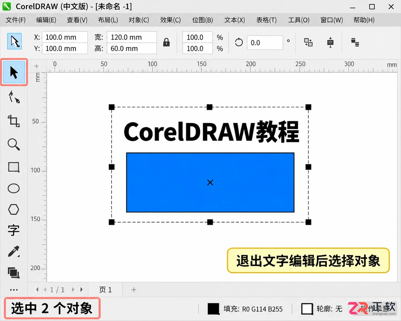Click the horizontal scale percent field

click(197, 37)
